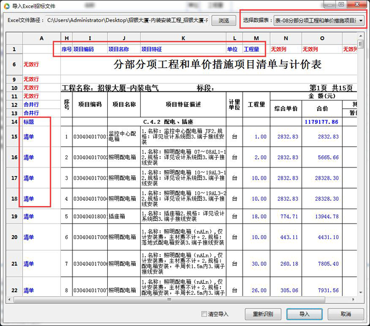Click the 合价 value 7805.40
370x326 pixels.
click(x=328, y=264)
